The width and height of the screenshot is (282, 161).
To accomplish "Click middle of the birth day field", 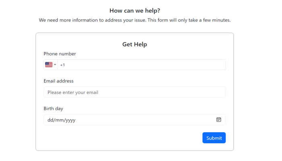I will [135, 120].
